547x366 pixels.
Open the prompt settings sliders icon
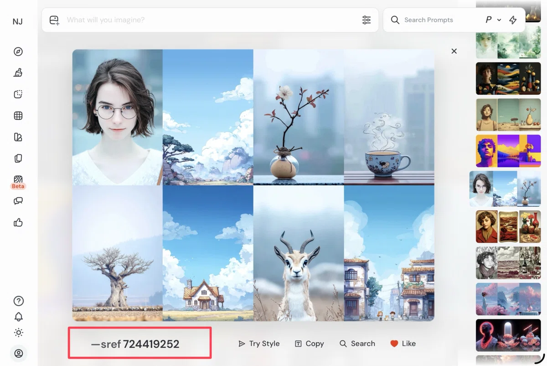pos(366,20)
